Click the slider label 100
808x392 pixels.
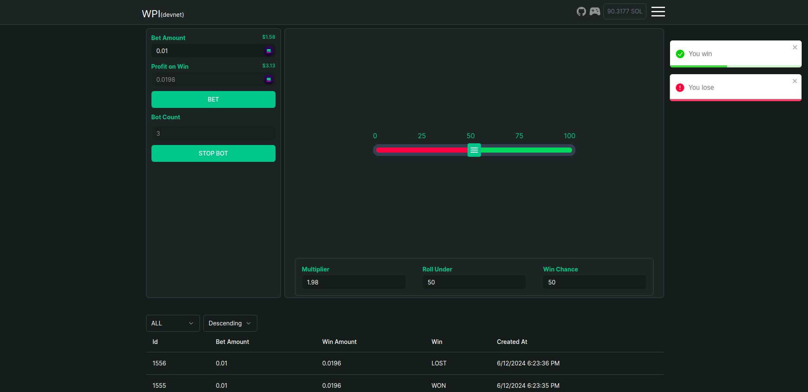point(570,136)
